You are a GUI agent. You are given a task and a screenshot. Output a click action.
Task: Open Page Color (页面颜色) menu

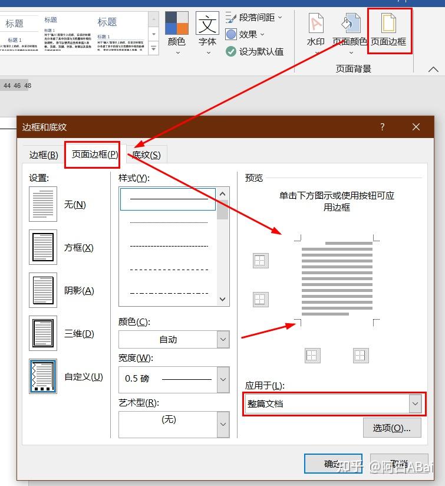click(x=350, y=33)
